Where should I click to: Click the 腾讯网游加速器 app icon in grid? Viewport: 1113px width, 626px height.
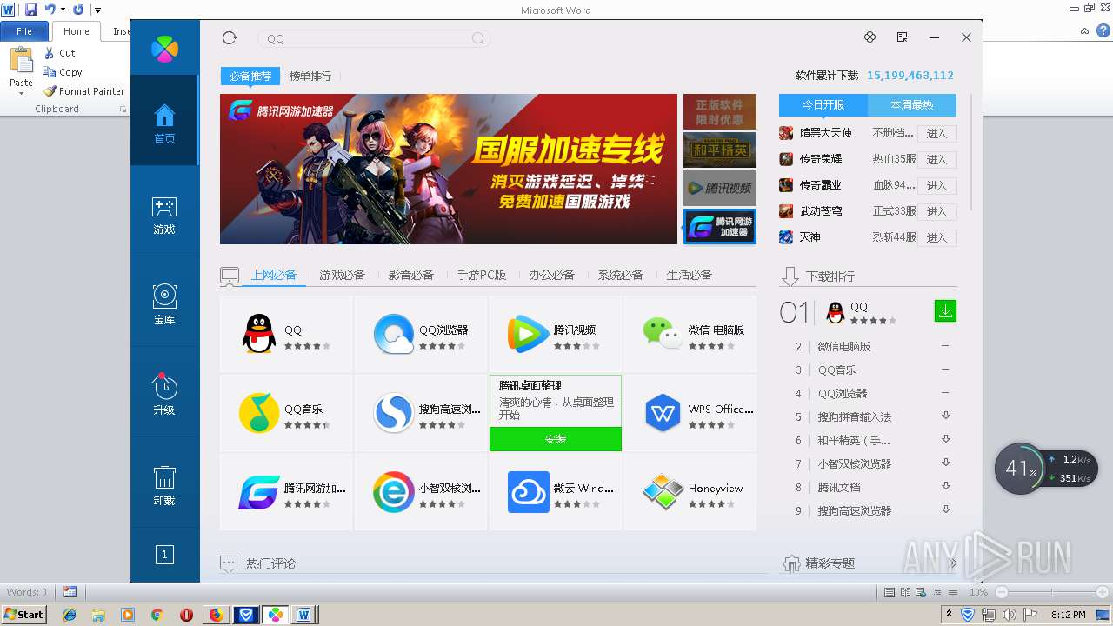pyautogui.click(x=259, y=492)
